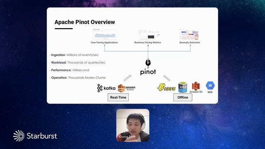This screenshot has height=149, width=265.
Task: Click the ADLS storage icon
Action: [x=183, y=87]
